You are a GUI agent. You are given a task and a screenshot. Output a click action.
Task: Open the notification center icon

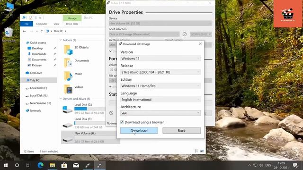click(295, 165)
